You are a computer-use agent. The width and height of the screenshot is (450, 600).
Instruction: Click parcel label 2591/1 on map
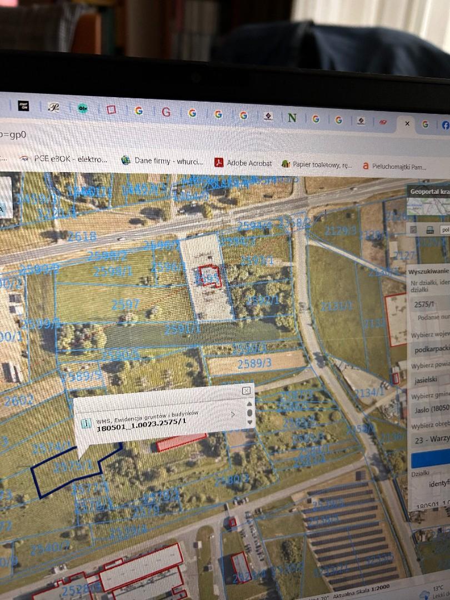182,330
